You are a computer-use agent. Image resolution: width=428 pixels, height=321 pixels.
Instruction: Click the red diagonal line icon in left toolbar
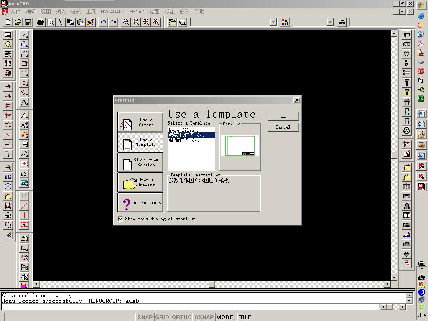click(x=24, y=205)
